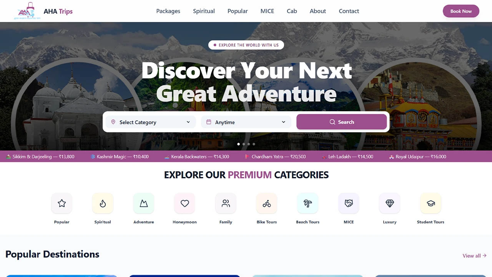Image resolution: width=492 pixels, height=277 pixels.
Task: Open the Student Tours graduation cap icon
Action: 430,203
